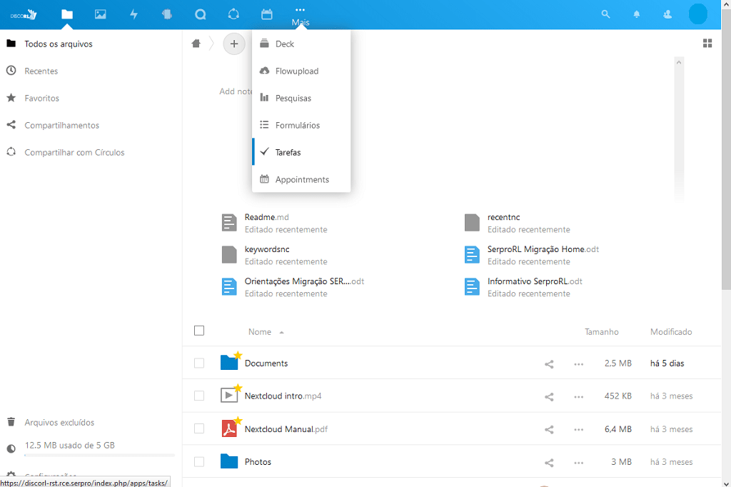Tick the select-all files checkbox
The image size is (731, 487).
point(199,331)
